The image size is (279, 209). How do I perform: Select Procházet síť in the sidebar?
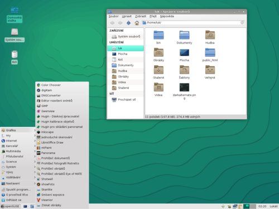126,100
